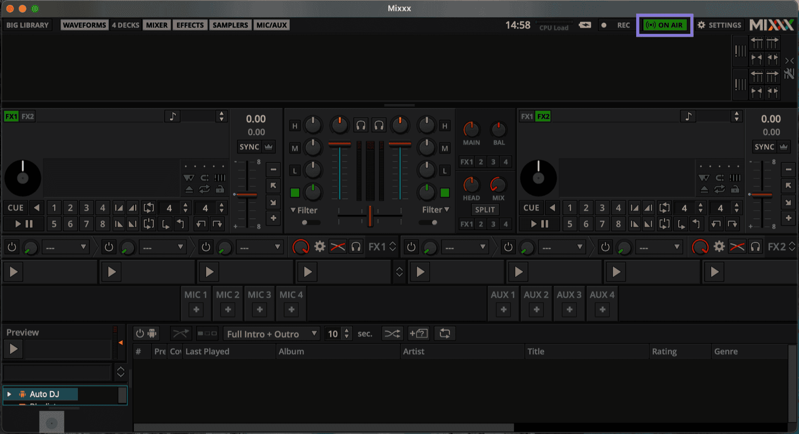The width and height of the screenshot is (799, 434).
Task: Click hotcue 5 on the left deck
Action: click(x=54, y=224)
